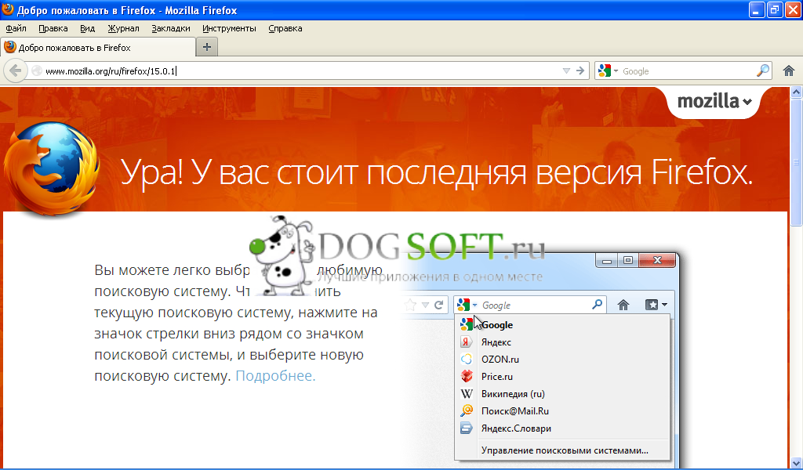
Task: Open the Инструменты menu
Action: [x=229, y=29]
